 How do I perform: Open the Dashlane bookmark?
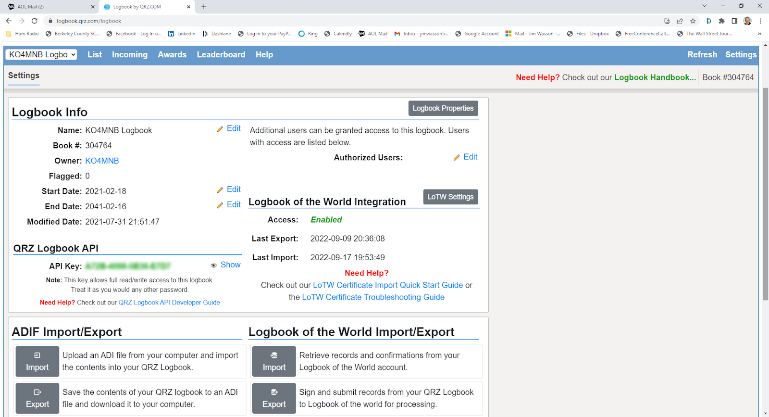[217, 34]
